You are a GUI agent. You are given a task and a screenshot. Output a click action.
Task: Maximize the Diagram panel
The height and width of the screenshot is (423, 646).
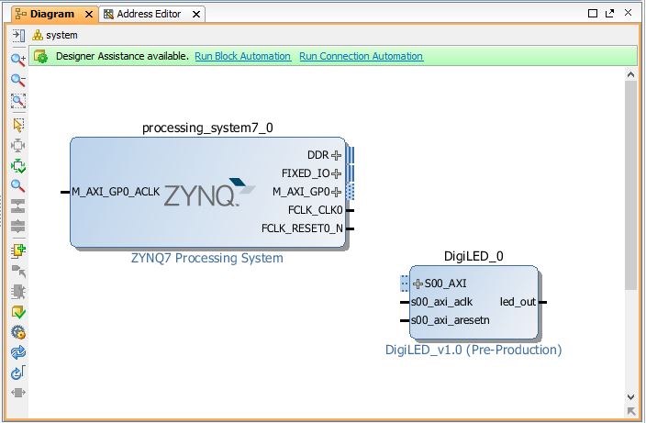[593, 13]
